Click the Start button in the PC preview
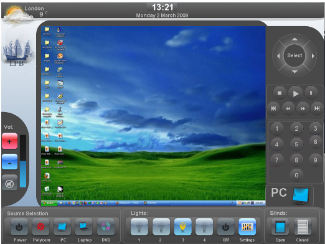This screenshot has height=244, width=325. pos(49,203)
